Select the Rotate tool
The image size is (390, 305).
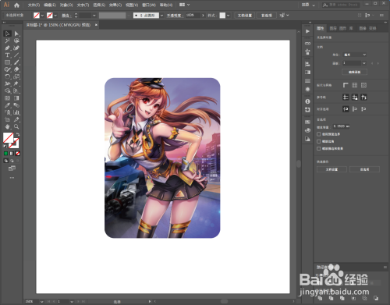coord(7,76)
